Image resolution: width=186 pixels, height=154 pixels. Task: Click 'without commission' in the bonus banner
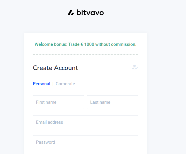click(x=116, y=44)
